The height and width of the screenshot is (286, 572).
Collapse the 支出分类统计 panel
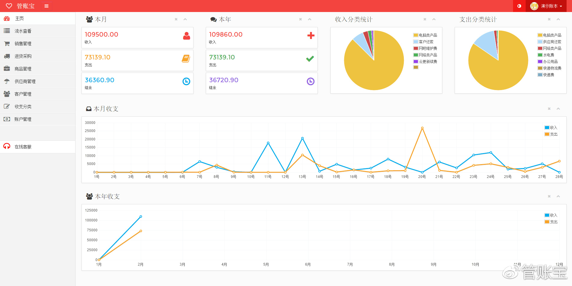point(558,19)
